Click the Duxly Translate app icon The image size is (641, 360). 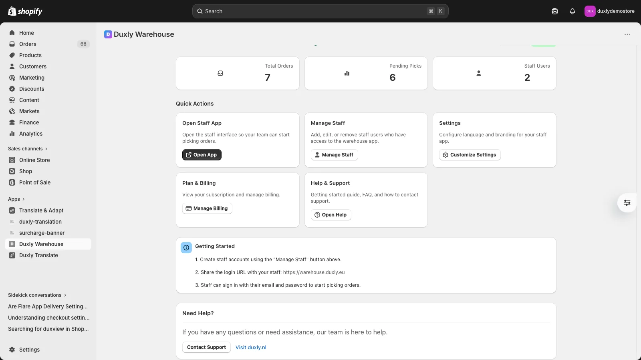[x=12, y=255]
